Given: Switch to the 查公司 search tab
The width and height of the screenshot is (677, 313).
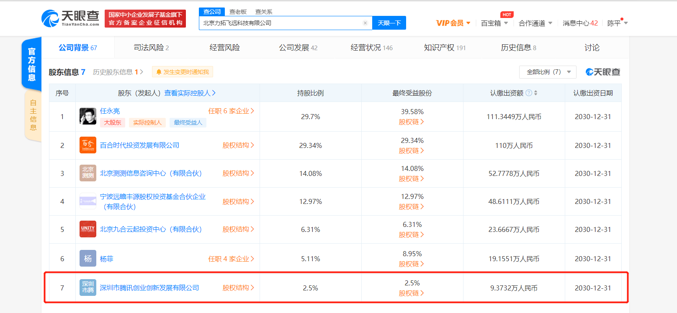Looking at the screenshot, I should pyautogui.click(x=212, y=12).
